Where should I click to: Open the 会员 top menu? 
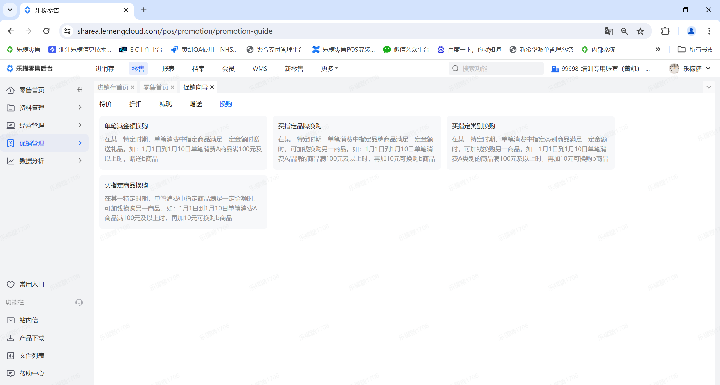tap(228, 69)
